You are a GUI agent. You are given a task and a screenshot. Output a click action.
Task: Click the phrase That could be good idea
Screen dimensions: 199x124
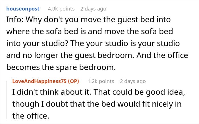(139, 92)
